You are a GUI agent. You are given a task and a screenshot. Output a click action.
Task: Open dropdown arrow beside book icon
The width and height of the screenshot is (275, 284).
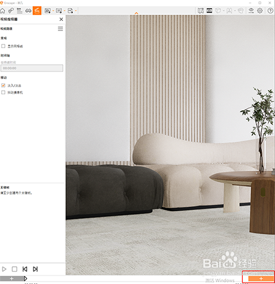click(235, 10)
